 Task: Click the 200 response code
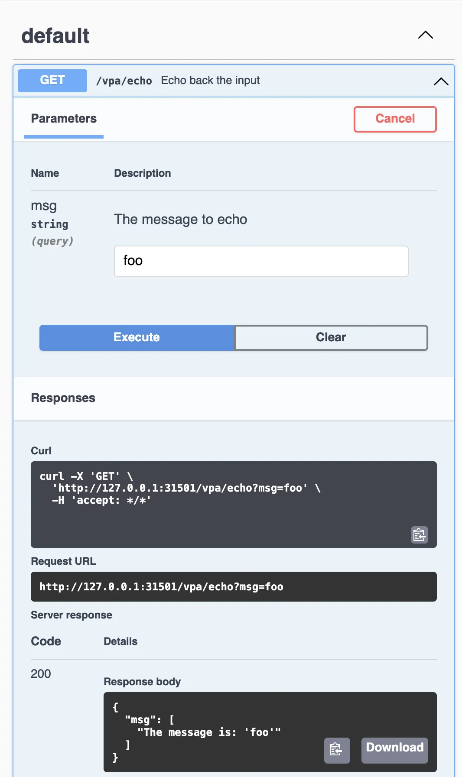pos(41,674)
